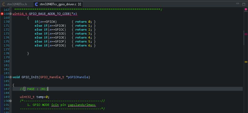Switch to the stm32f407xx.h tab
248x113 pixels.
tap(17, 4)
